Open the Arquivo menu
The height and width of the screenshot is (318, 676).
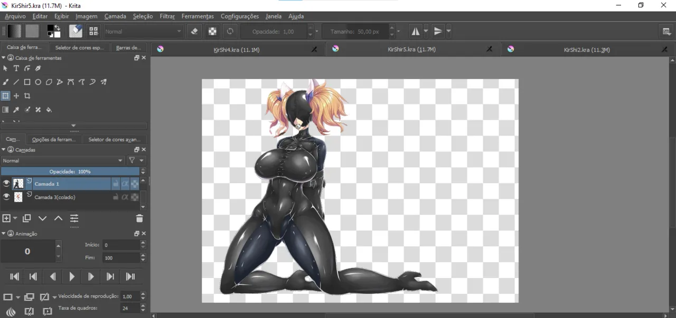tap(15, 16)
